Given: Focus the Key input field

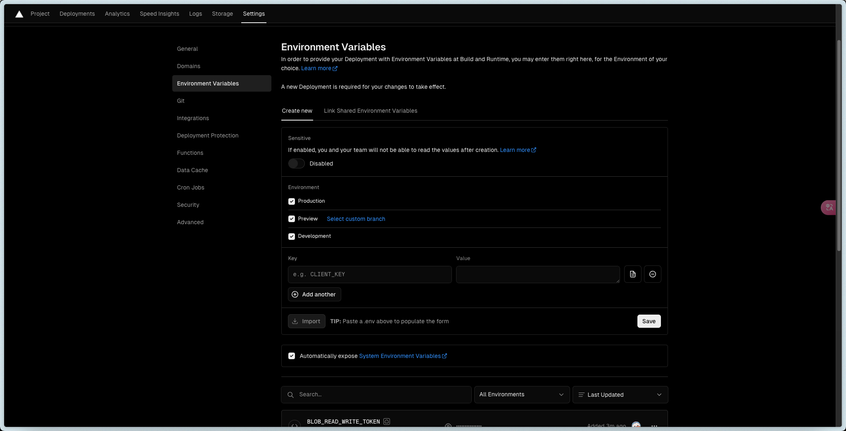Looking at the screenshot, I should click(x=370, y=275).
